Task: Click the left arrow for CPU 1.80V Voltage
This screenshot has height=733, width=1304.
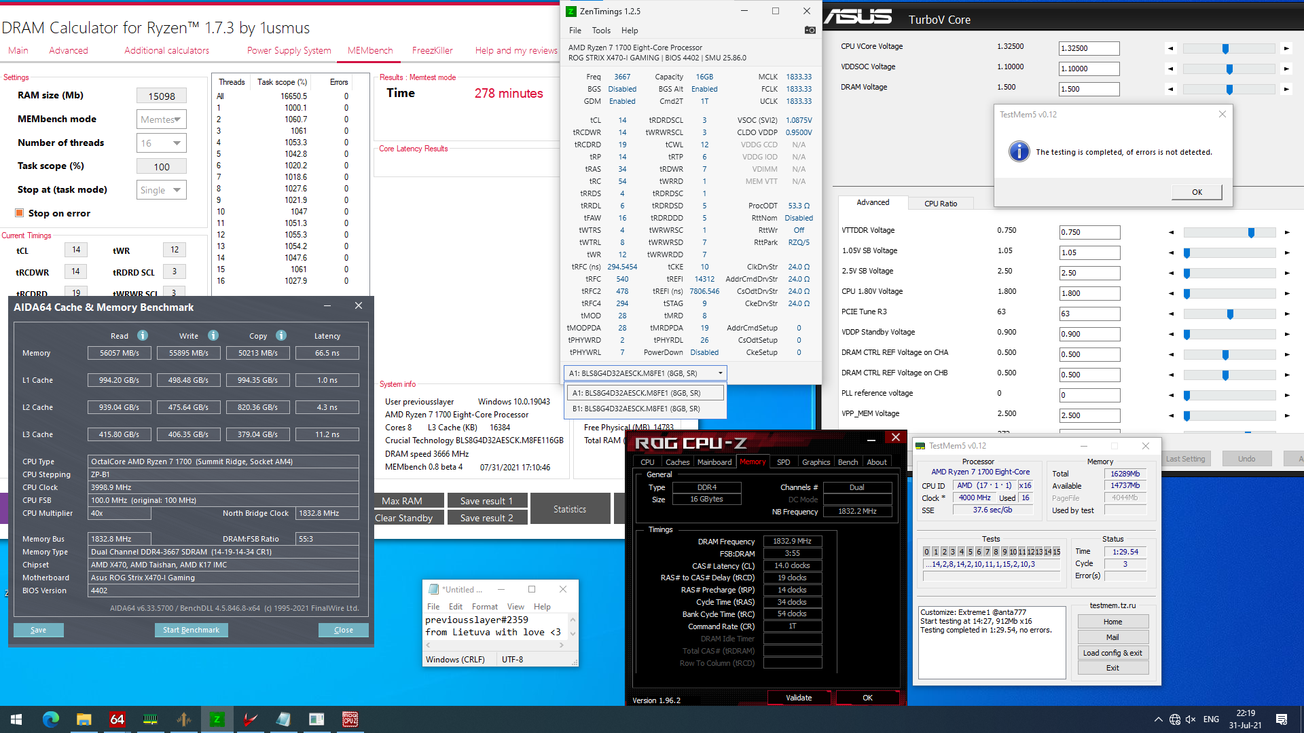Action: (1171, 294)
